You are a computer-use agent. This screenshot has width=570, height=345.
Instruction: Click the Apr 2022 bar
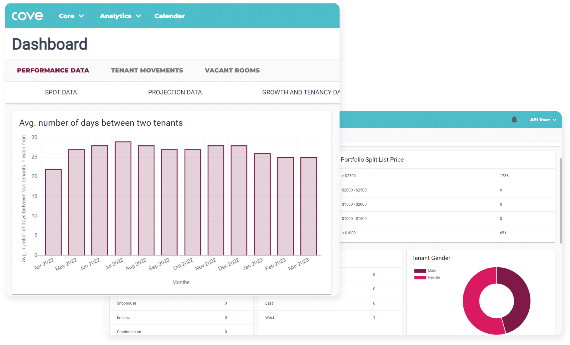tap(53, 212)
